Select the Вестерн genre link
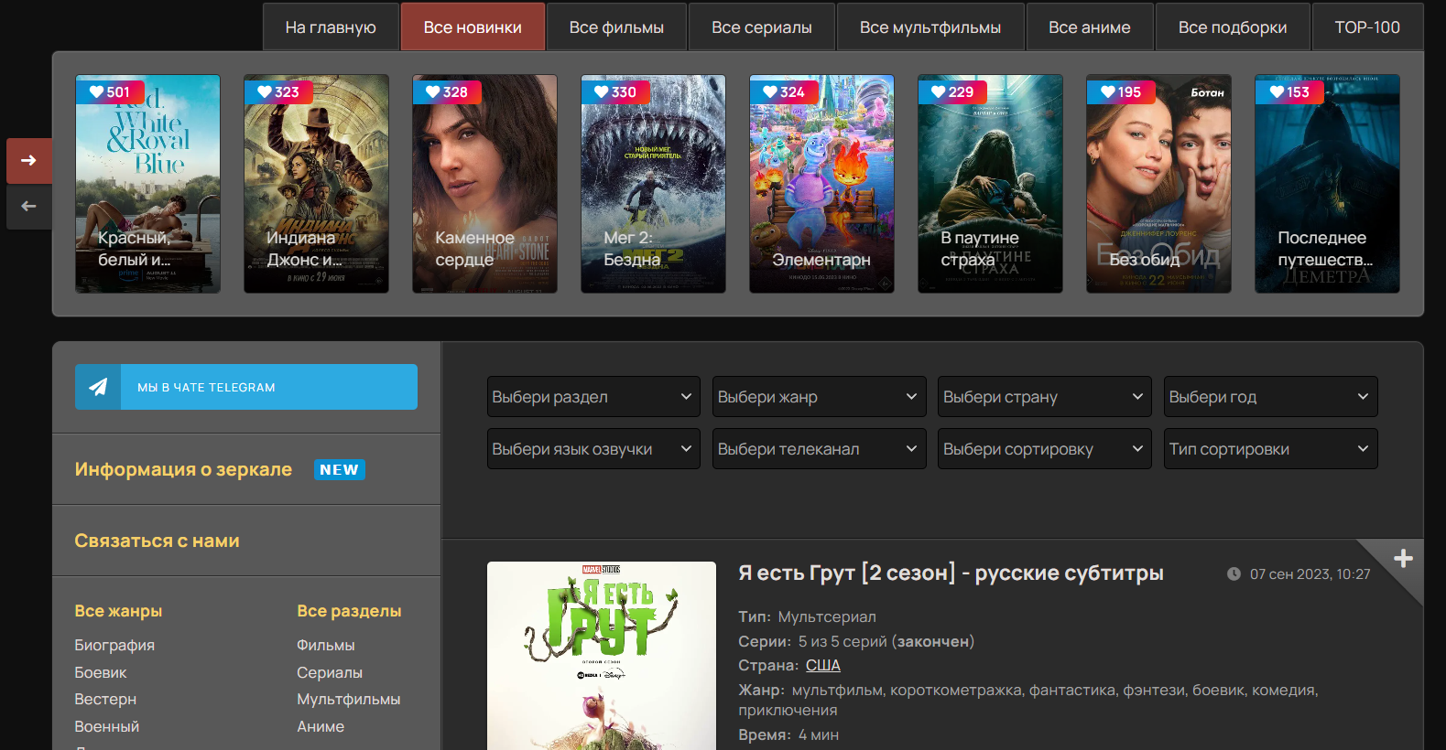 pos(105,699)
